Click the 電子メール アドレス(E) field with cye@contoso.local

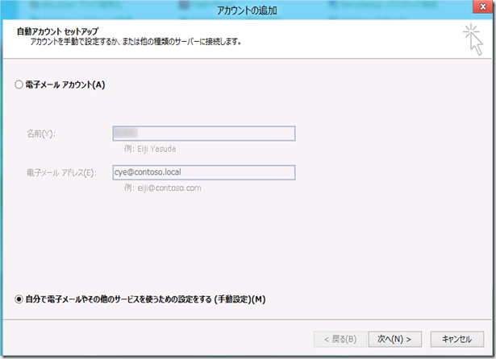coord(204,172)
